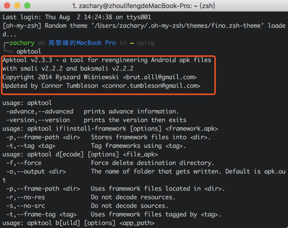Click 'prints the version then exits' description
This screenshot has height=228, width=288.
(135, 120)
